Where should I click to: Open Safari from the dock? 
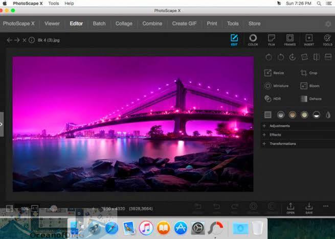[111, 228]
